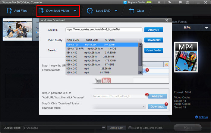The height and width of the screenshot is (133, 211).
Task: Click the Settings gear icon
Action: point(197,117)
